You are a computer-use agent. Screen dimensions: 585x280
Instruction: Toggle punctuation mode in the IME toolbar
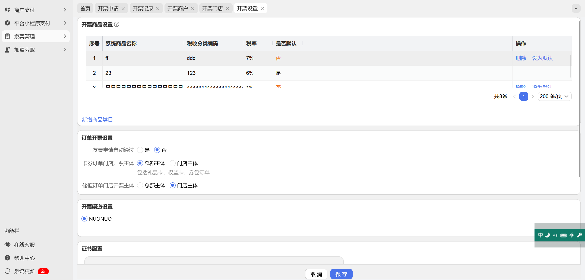pos(555,235)
